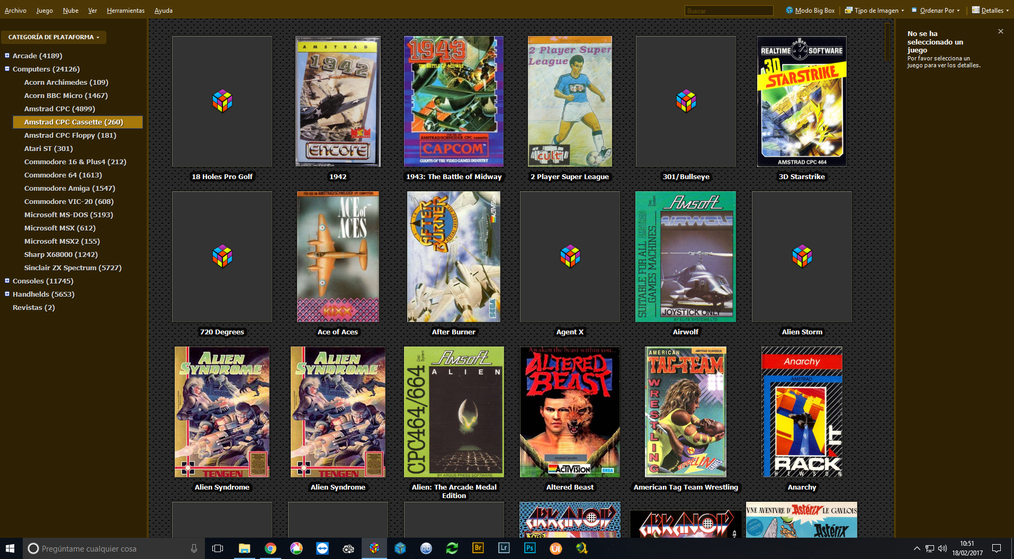Select Acorn Archimedes (109) platform
The height and width of the screenshot is (559, 1014).
66,82
